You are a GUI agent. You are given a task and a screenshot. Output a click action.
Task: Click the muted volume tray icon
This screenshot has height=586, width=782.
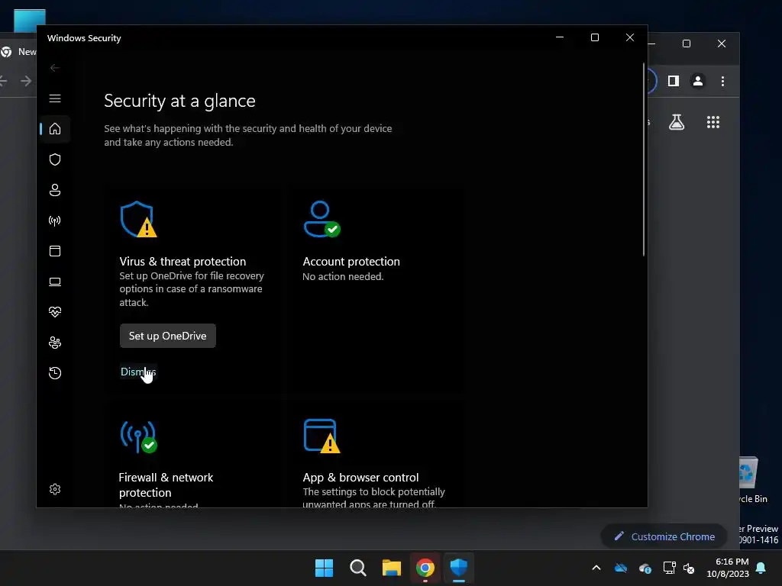tap(690, 568)
